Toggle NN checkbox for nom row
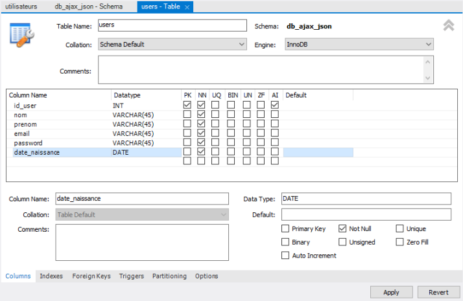Viewport: 463px width, 301px height. (x=202, y=114)
